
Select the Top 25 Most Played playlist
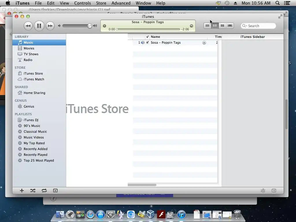(x=39, y=160)
